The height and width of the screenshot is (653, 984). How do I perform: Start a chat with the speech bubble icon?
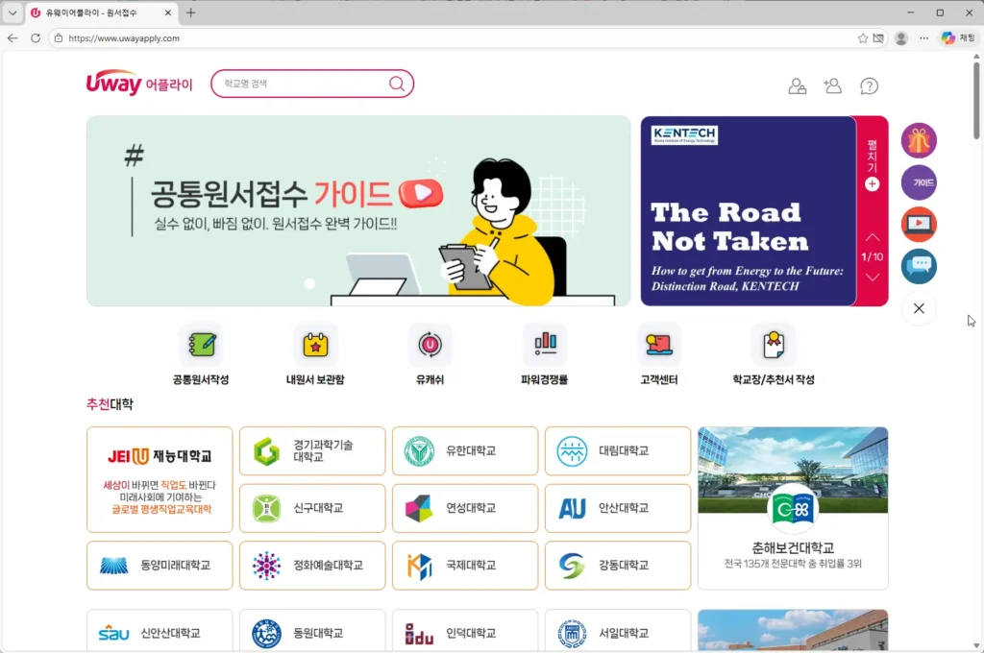tap(919, 266)
